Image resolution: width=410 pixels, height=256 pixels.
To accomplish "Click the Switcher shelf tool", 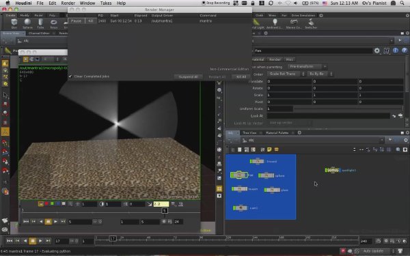I will [x=311, y=23].
